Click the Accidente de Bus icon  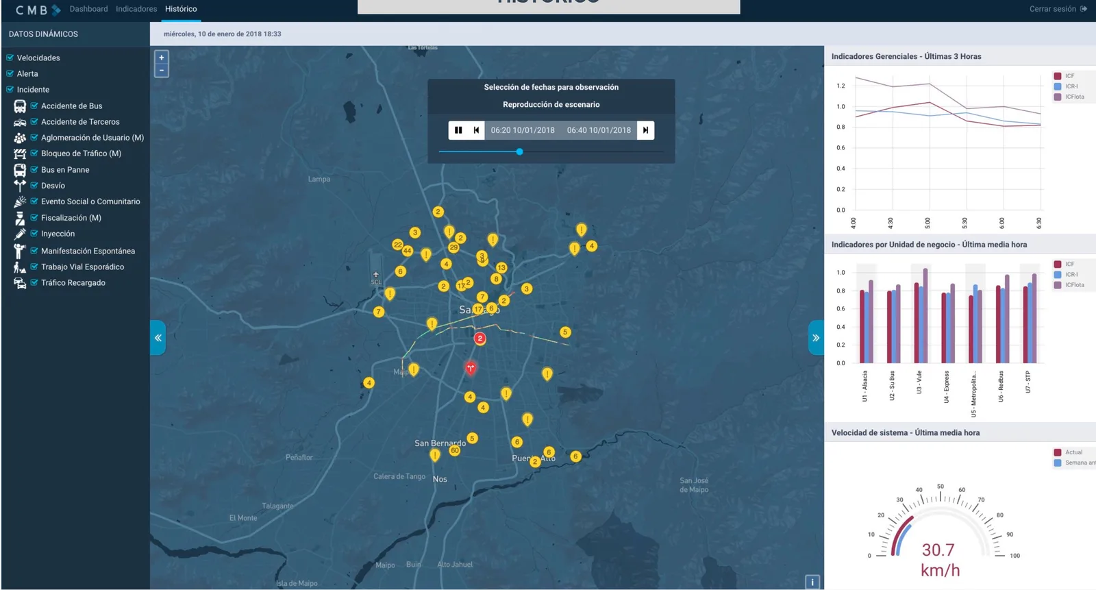pos(20,106)
